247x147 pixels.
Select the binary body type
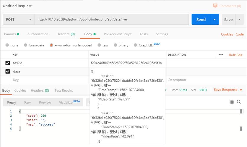tap(121, 45)
